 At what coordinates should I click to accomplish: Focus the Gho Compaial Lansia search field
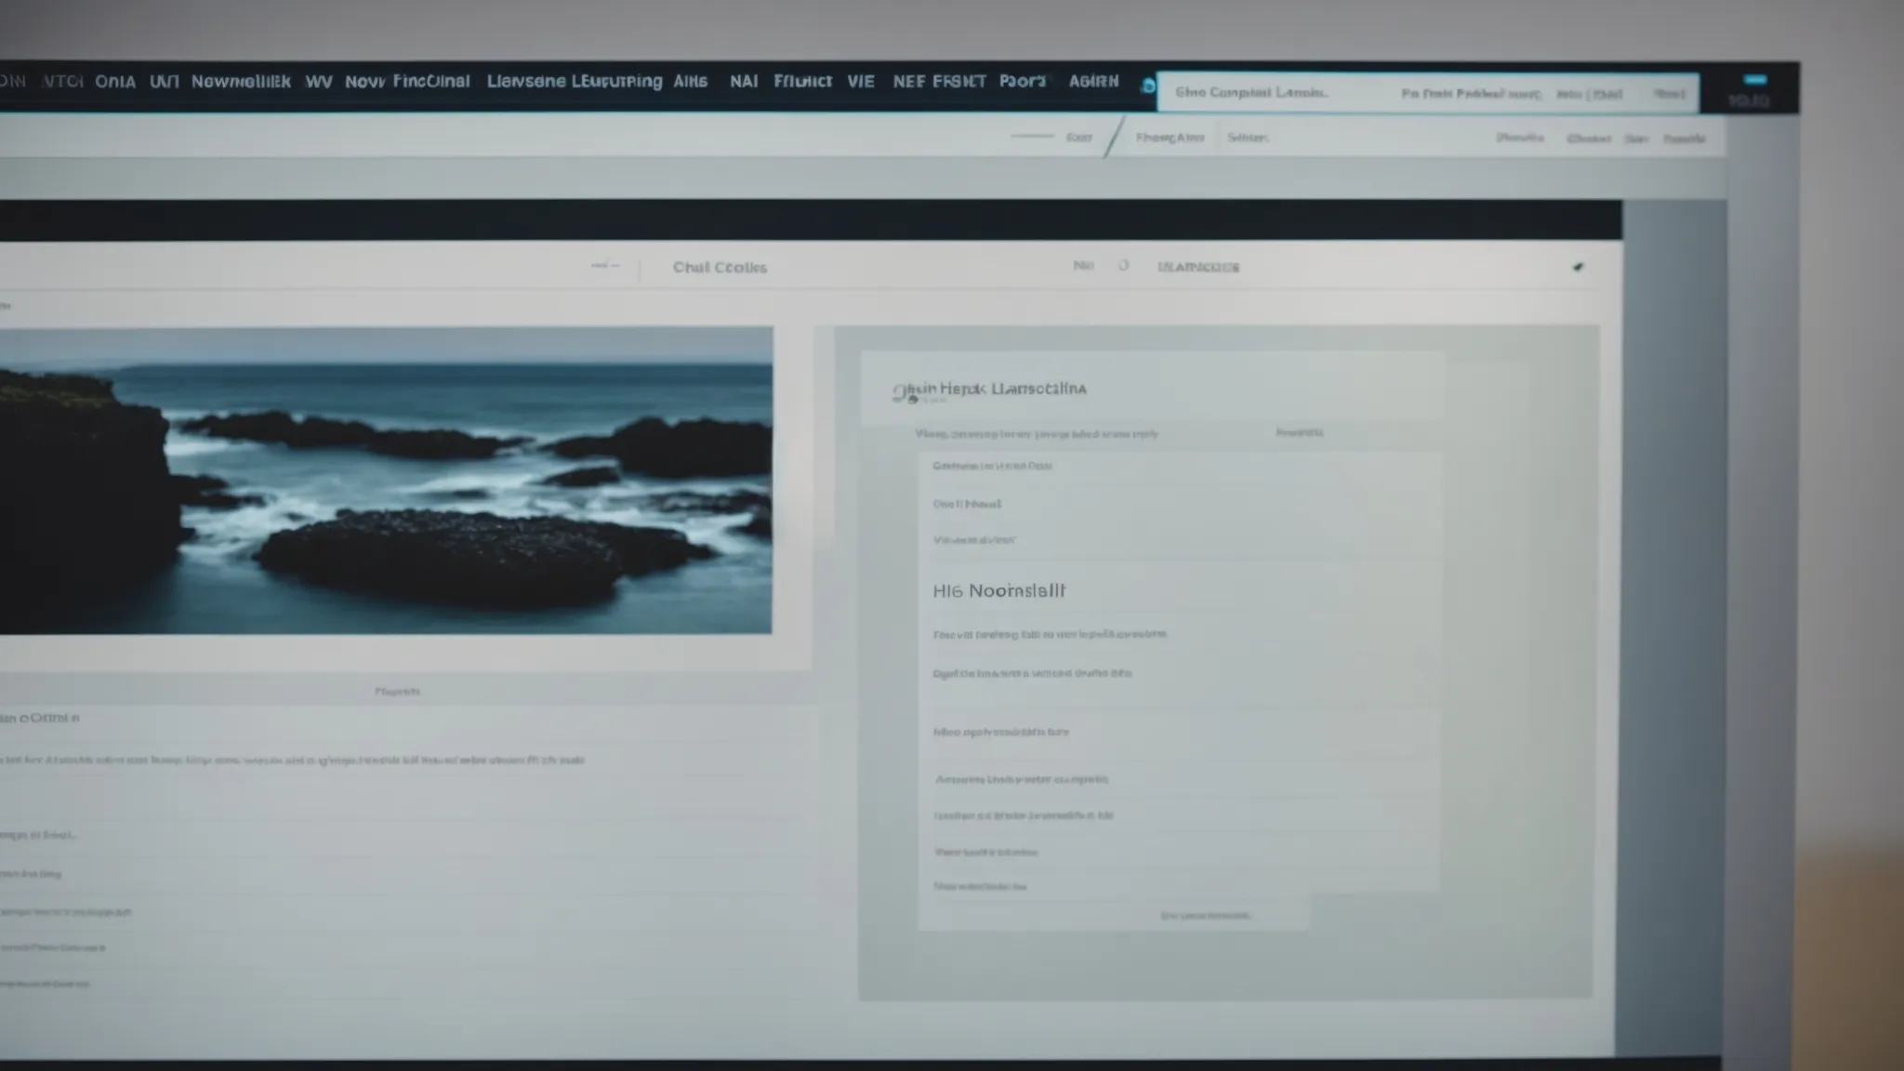[1427, 93]
